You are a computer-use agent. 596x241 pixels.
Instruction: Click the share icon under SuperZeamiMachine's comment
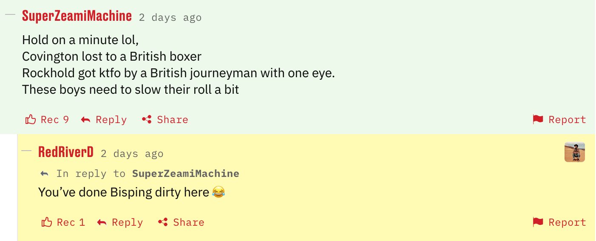point(147,120)
